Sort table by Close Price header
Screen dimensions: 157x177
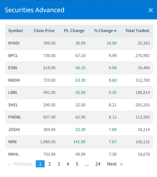[x=44, y=31]
